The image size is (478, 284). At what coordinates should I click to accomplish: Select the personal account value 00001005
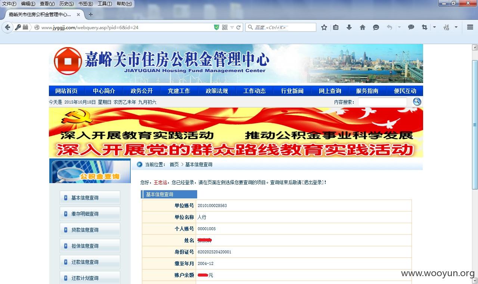click(x=207, y=229)
